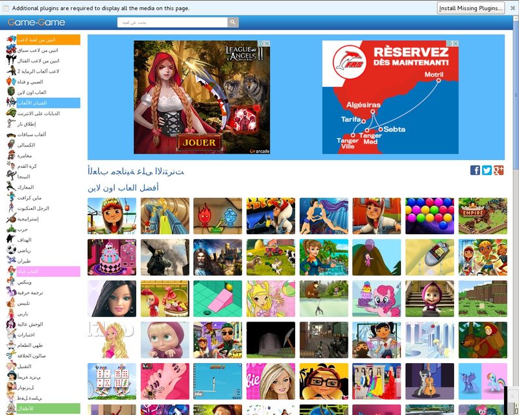
Task: Open the soldier with rifle game thumbnail
Action: click(165, 257)
